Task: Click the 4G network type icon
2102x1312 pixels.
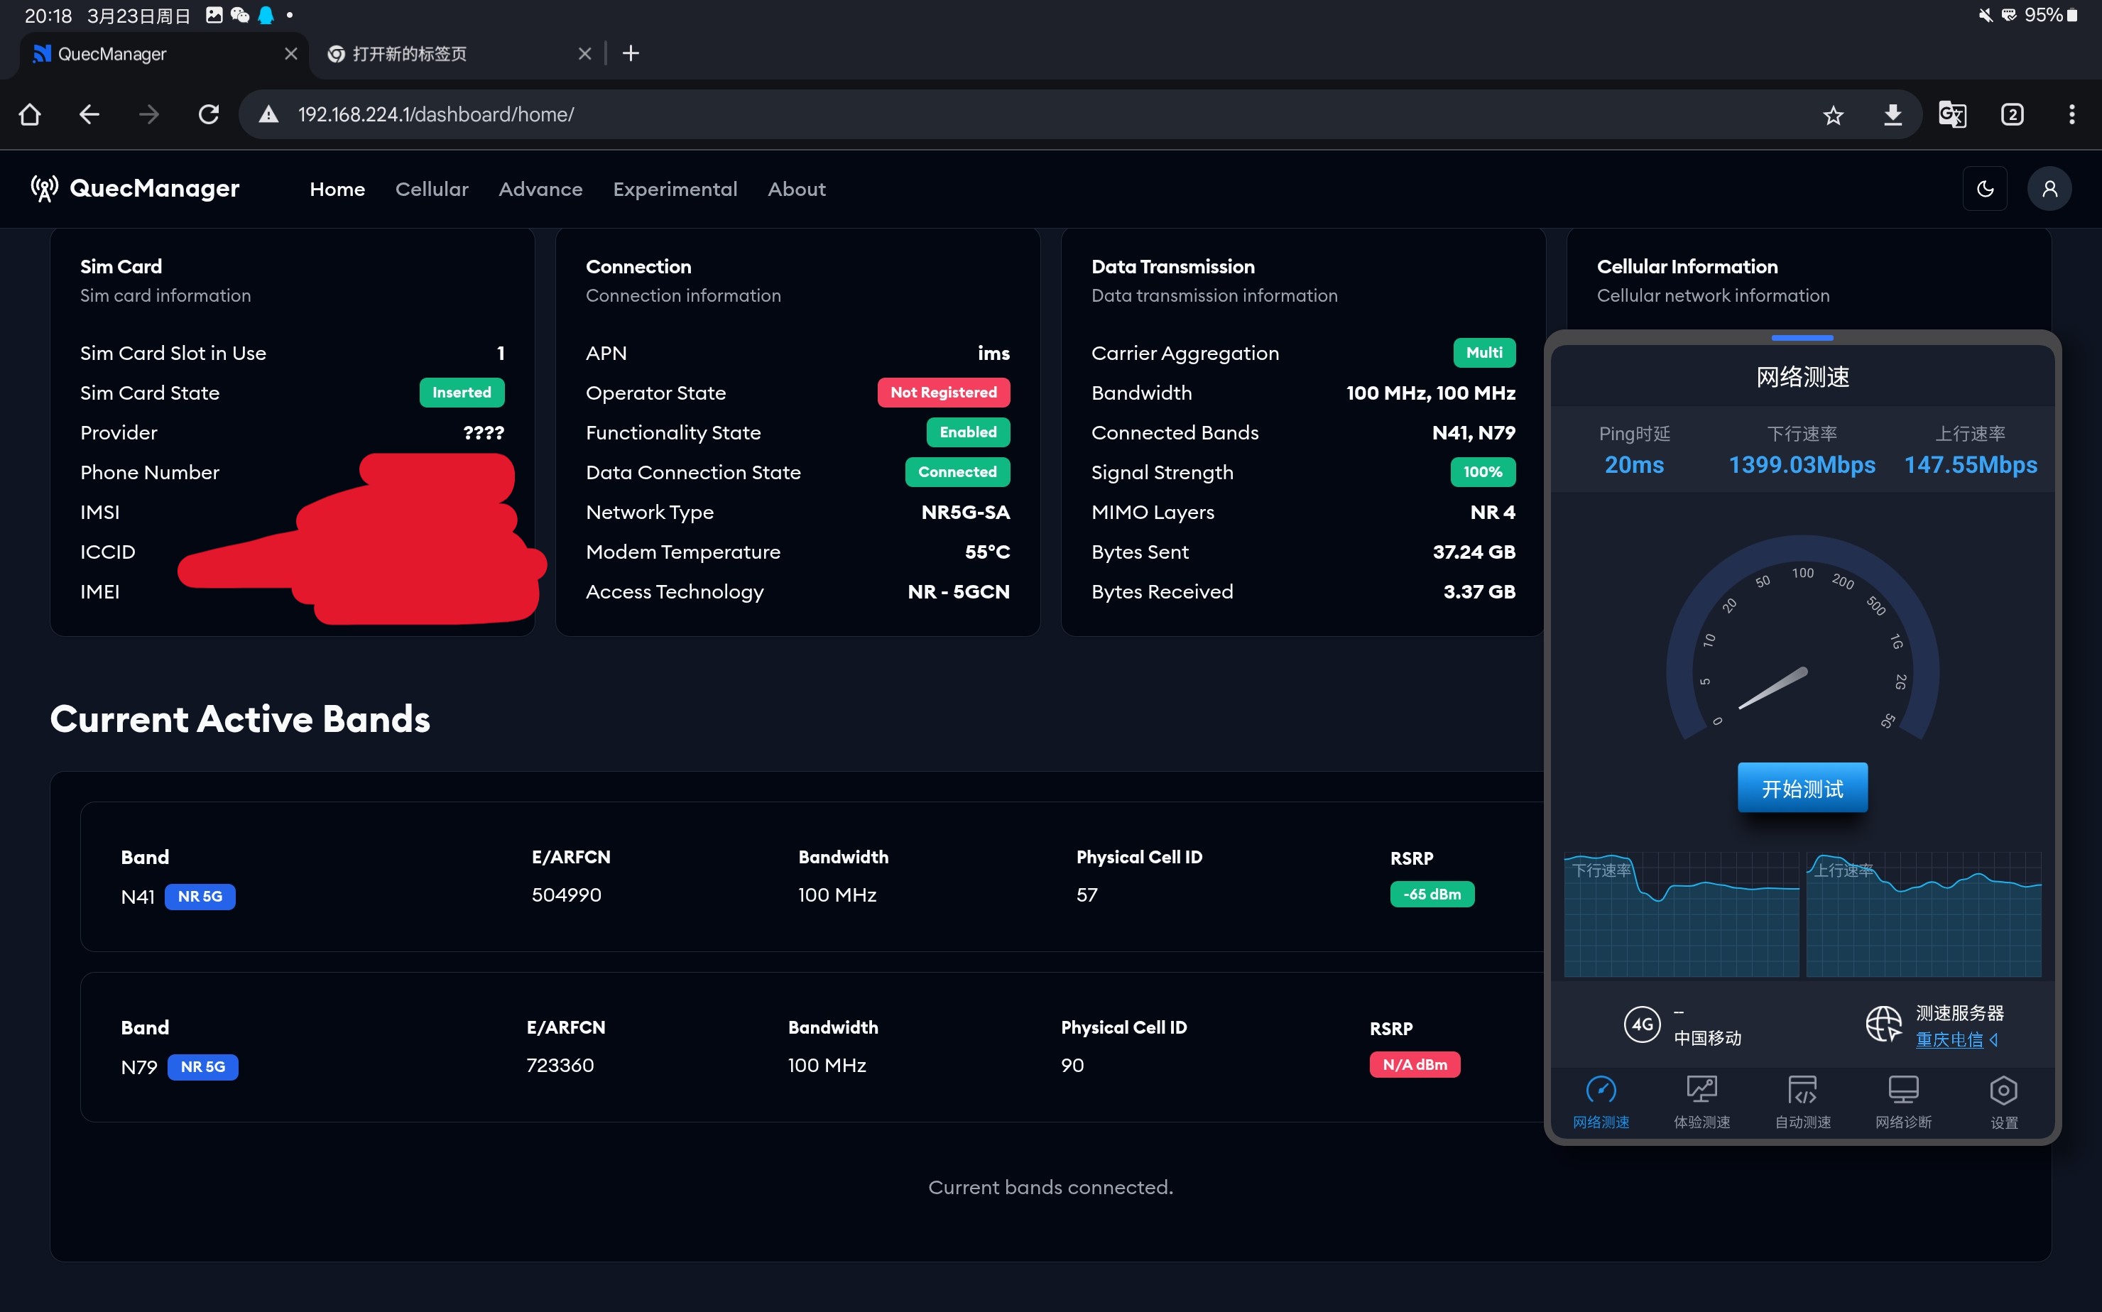Action: click(x=1642, y=1024)
